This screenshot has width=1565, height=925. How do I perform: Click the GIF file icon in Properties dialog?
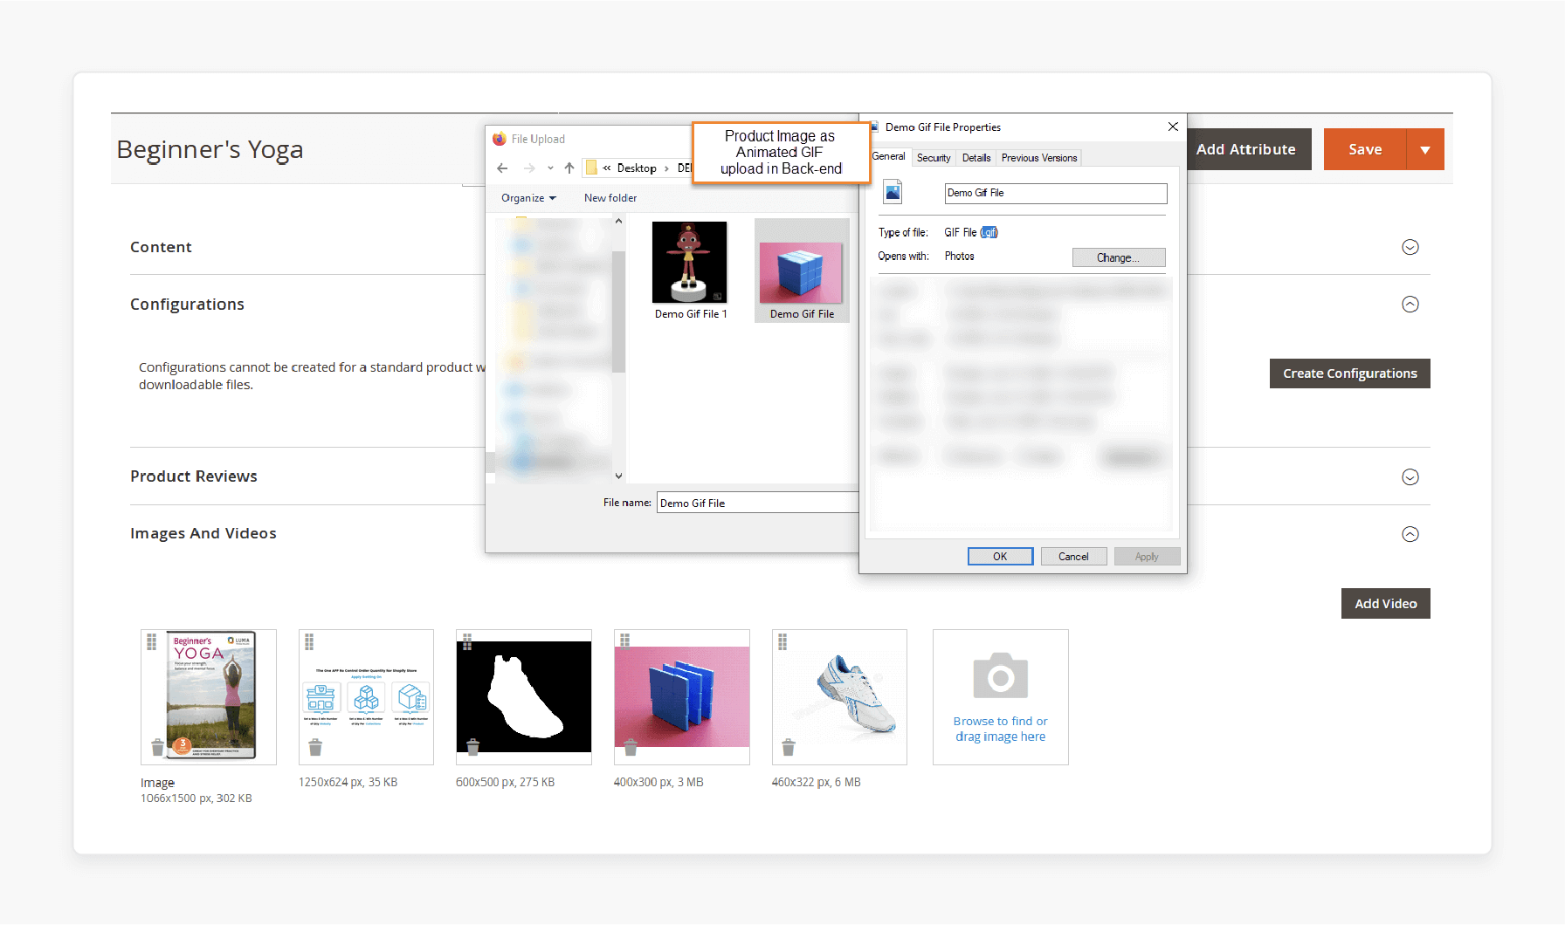point(893,192)
